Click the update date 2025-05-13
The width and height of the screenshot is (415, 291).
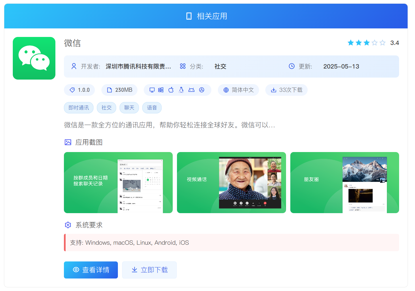coord(341,66)
